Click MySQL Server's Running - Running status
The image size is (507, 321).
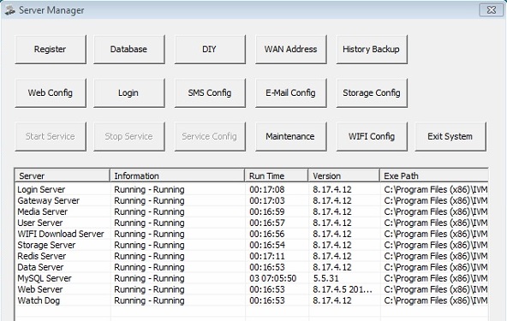point(149,278)
